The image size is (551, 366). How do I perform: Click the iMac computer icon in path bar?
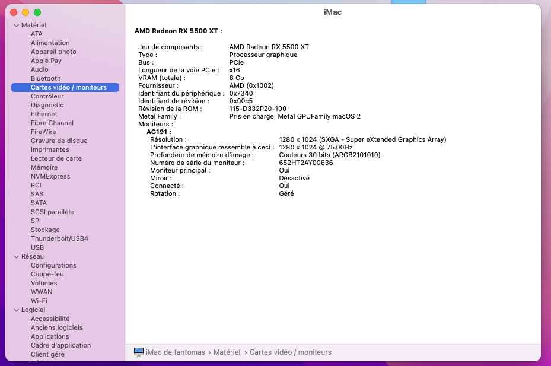[x=139, y=352]
